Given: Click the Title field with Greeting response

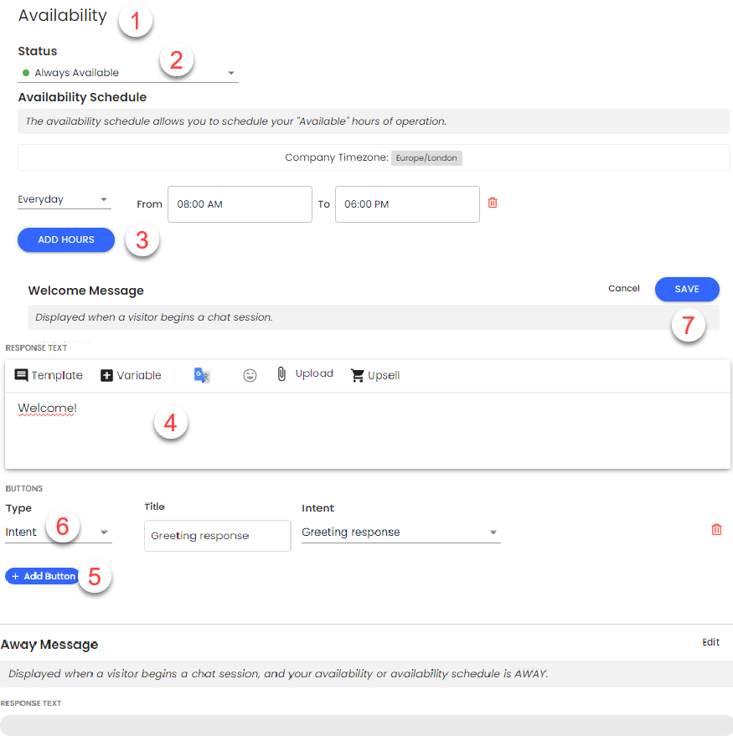Looking at the screenshot, I should pos(217,536).
